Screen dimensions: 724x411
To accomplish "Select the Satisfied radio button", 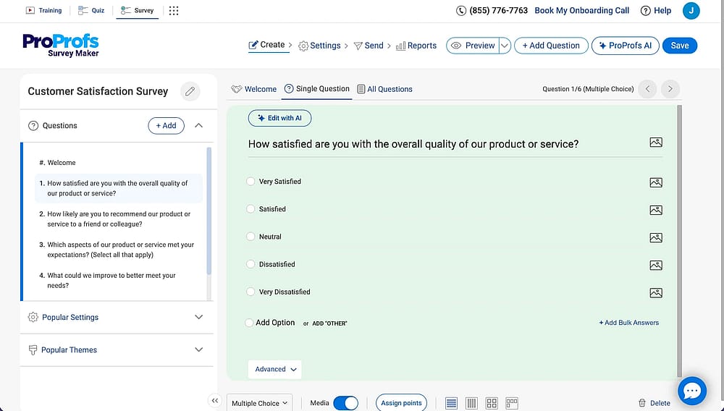I will point(251,209).
